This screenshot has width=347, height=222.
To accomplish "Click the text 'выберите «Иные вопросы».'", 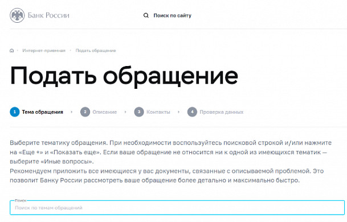I will point(52,162).
